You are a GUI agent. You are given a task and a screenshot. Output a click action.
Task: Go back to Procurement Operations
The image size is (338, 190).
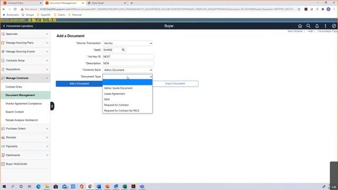[x=18, y=26]
